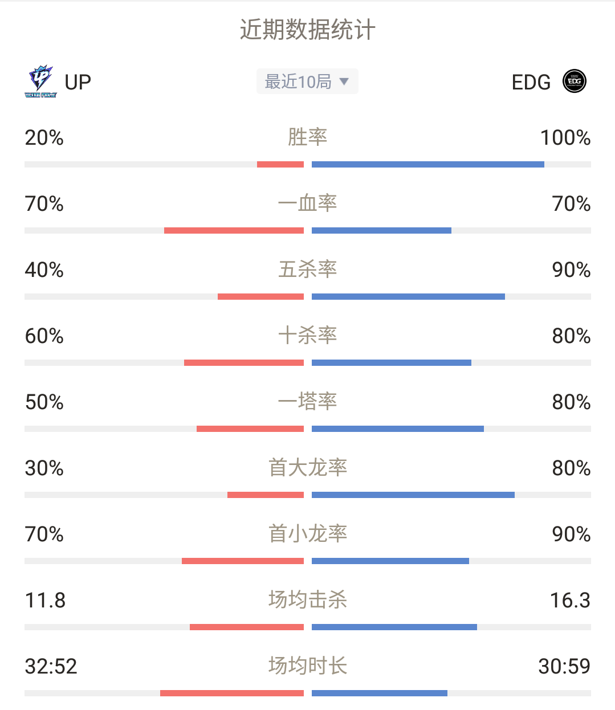Image resolution: width=615 pixels, height=710 pixels.
Task: Select the EDG team name
Action: pyautogui.click(x=531, y=82)
